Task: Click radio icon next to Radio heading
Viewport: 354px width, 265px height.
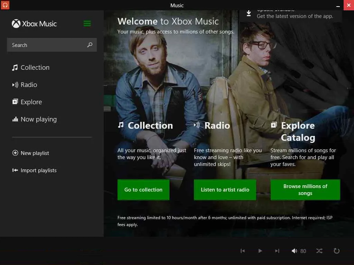Action: [197, 125]
